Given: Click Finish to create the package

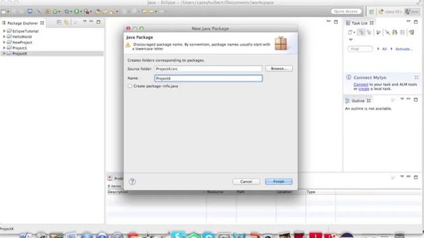Looking at the screenshot, I should [278, 182].
